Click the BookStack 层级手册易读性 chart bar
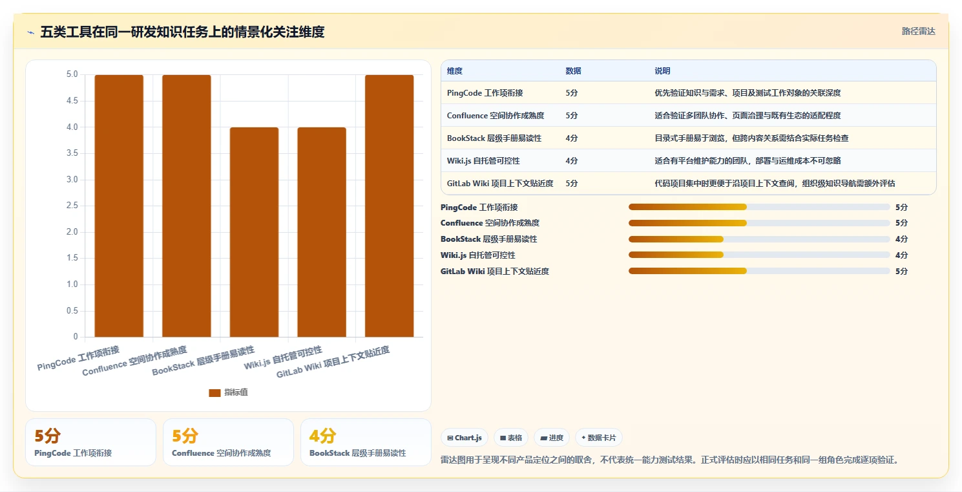Image resolution: width=962 pixels, height=492 pixels. [254, 232]
